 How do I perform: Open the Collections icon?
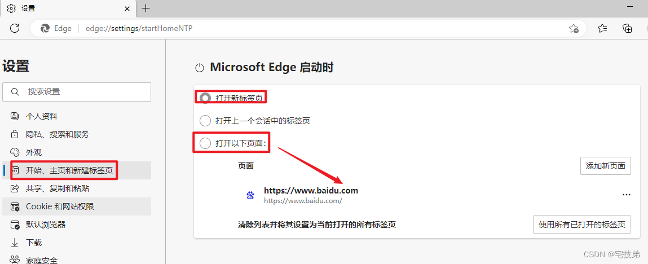(627, 29)
